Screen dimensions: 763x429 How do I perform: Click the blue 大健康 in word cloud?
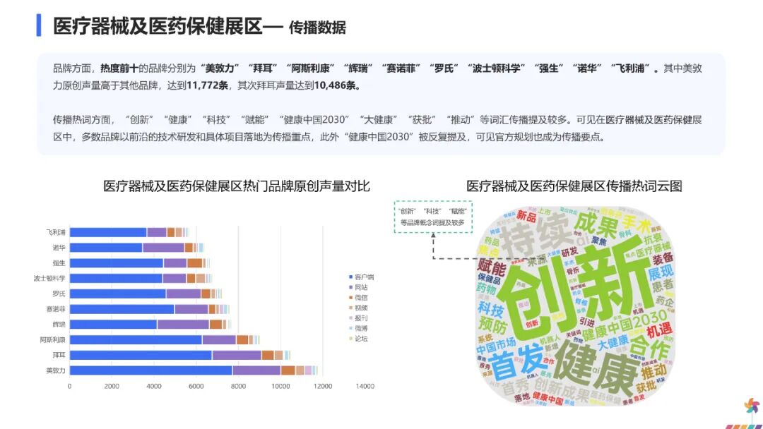click(613, 342)
